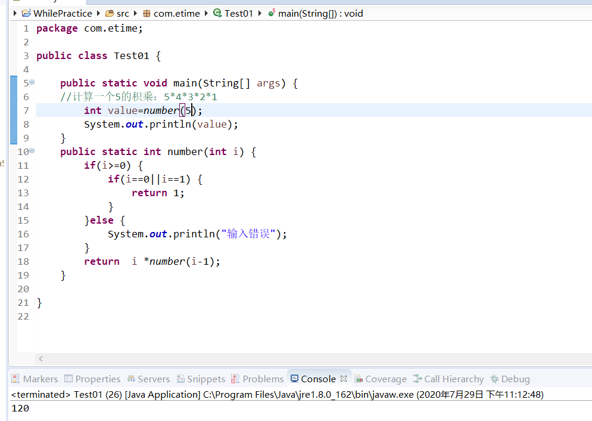The width and height of the screenshot is (592, 421).
Task: Click 'if(i==0||i==1)' on line 12
Action: click(149, 179)
